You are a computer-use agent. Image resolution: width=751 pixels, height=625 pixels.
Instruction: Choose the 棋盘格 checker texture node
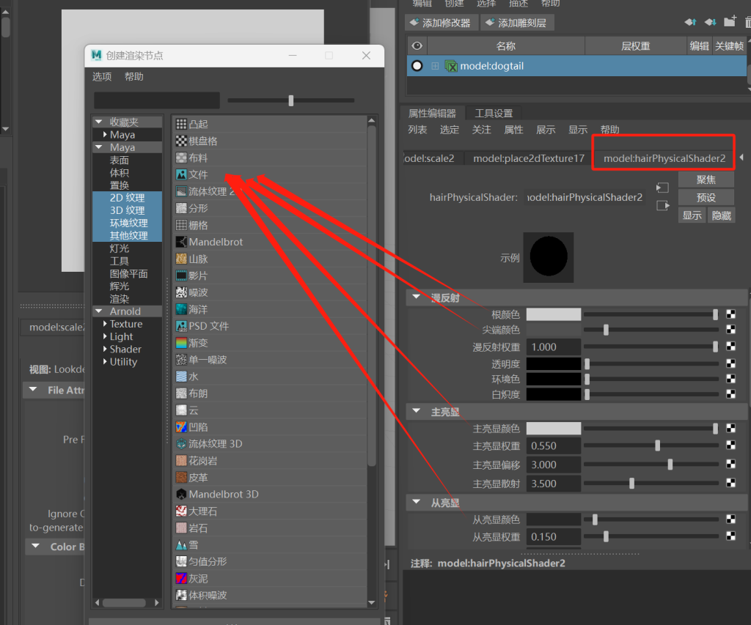[x=270, y=141]
